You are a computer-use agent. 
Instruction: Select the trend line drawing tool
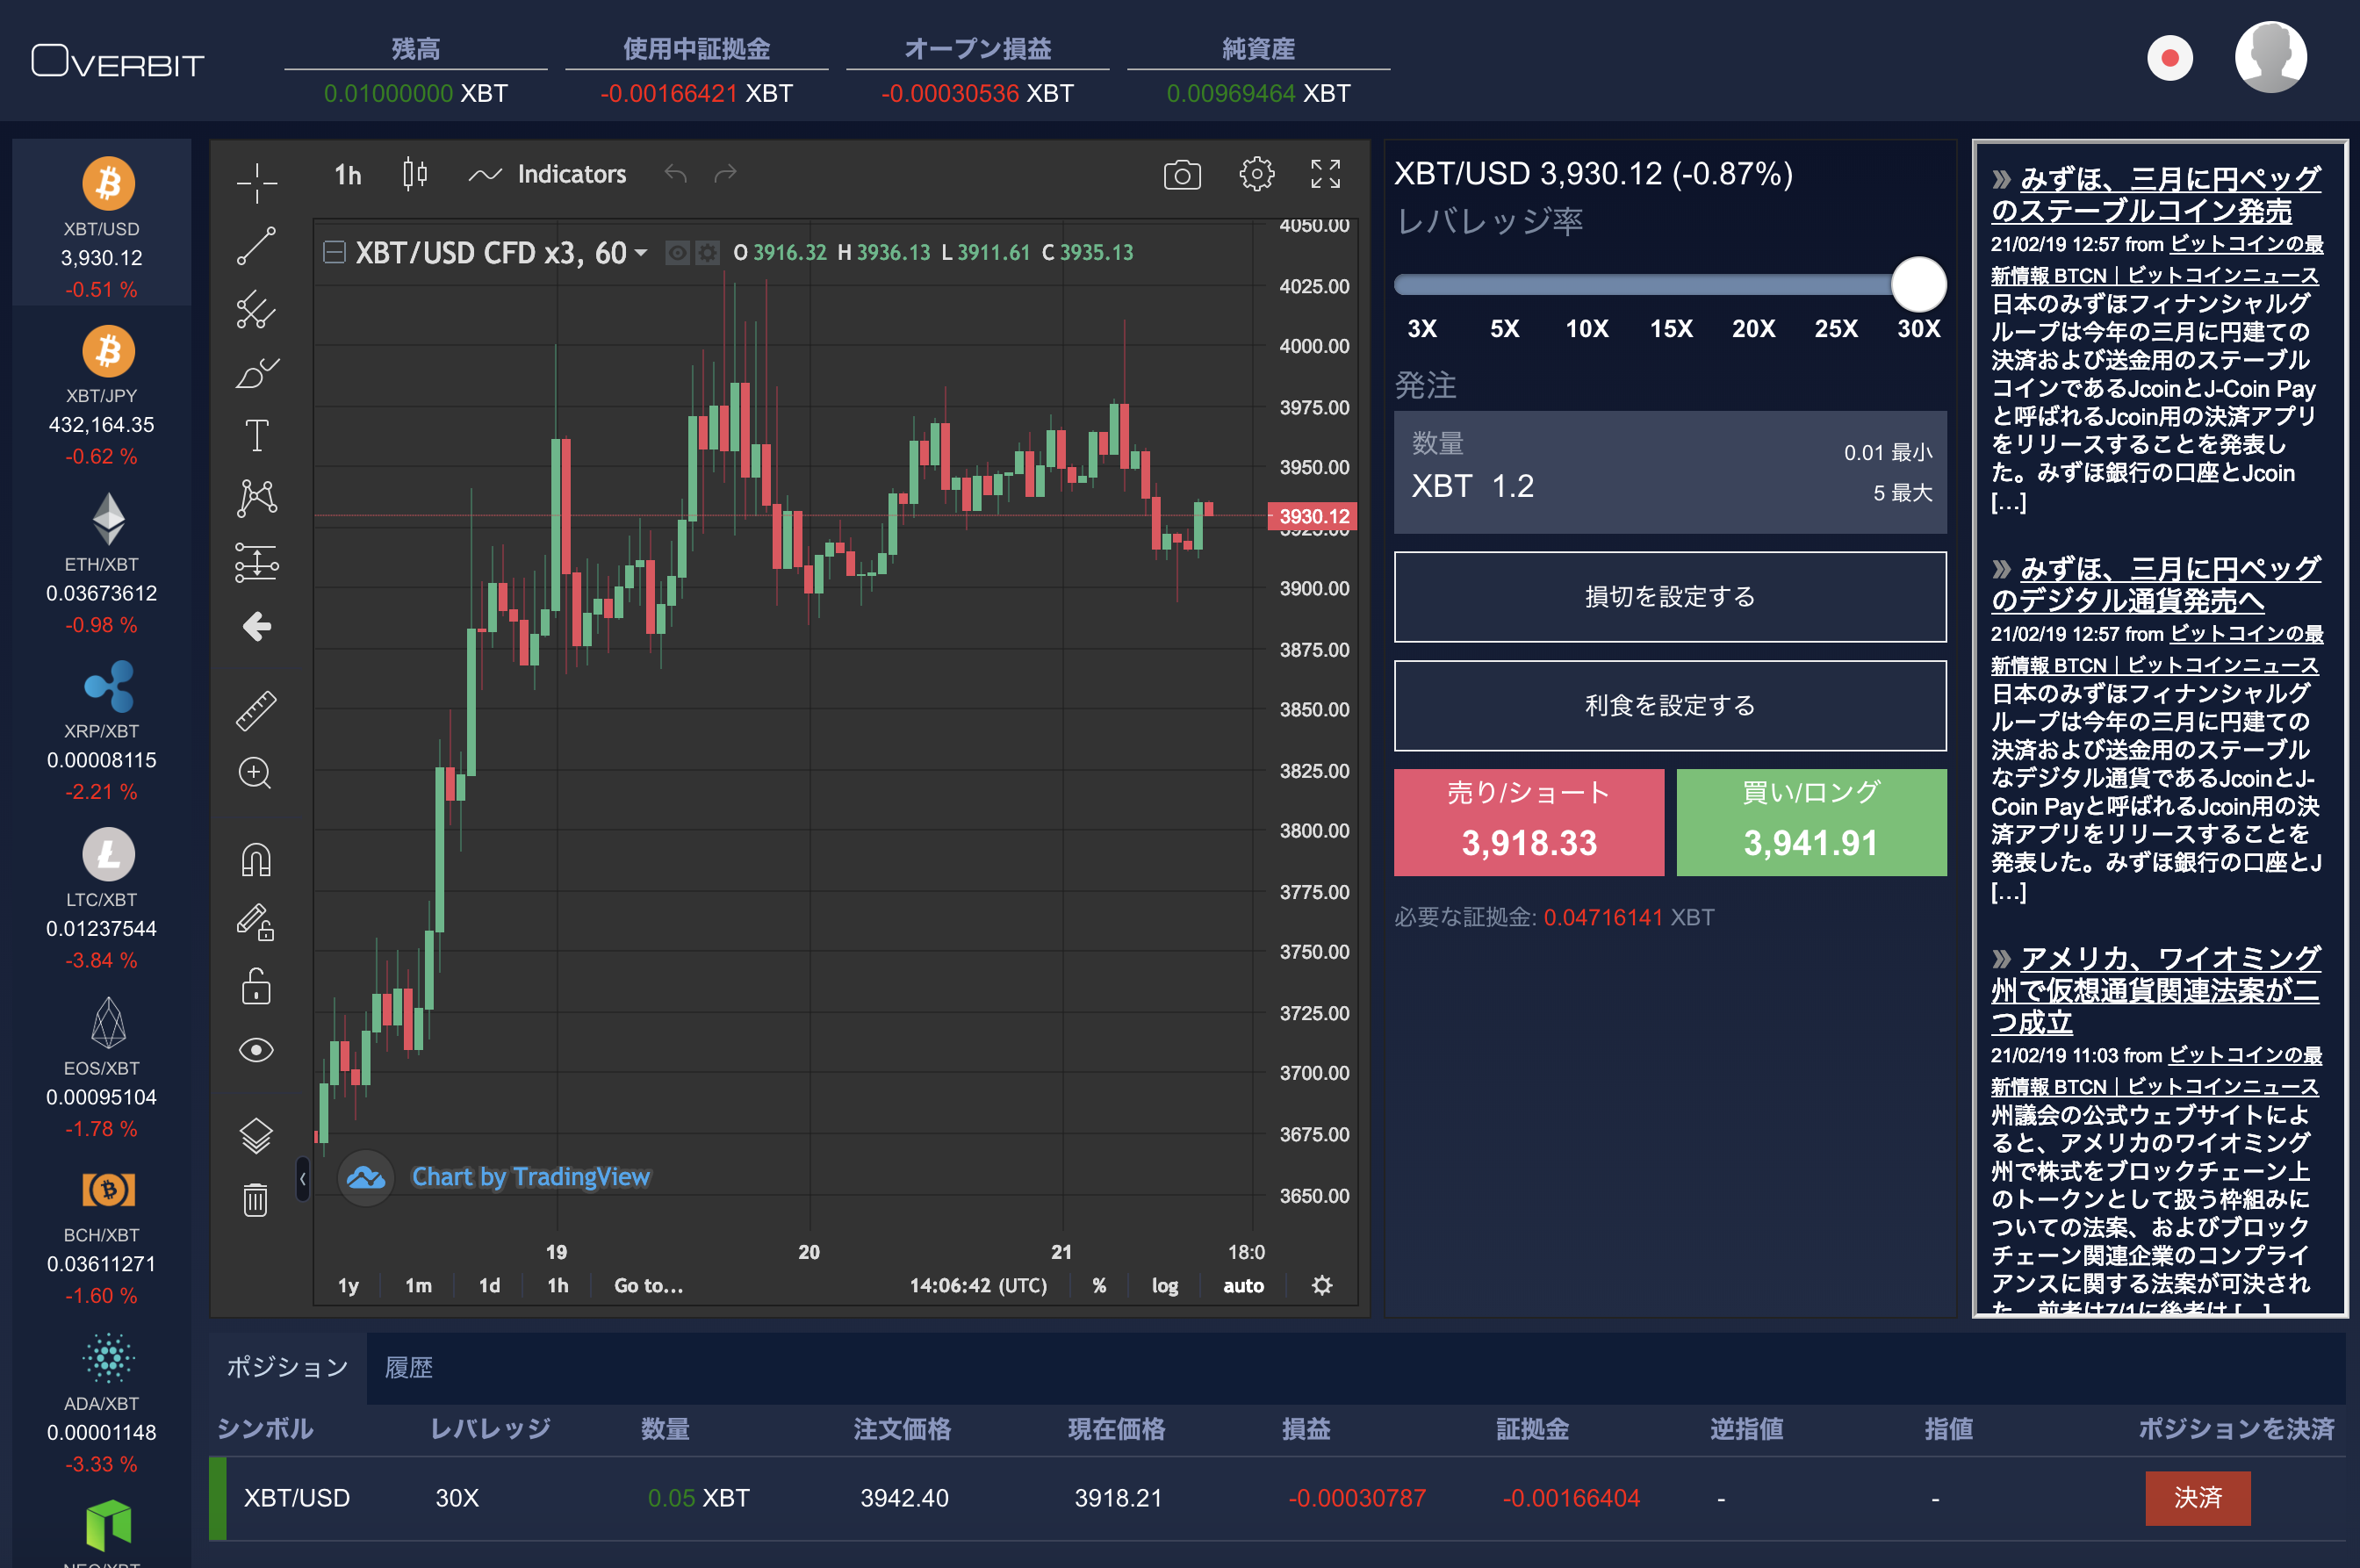point(256,246)
